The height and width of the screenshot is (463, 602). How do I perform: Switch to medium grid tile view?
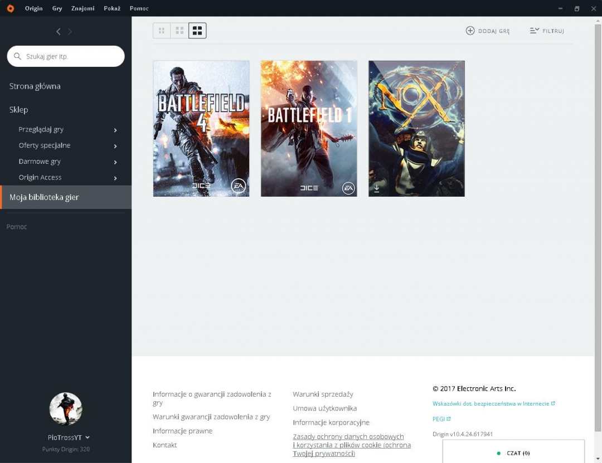coord(179,31)
